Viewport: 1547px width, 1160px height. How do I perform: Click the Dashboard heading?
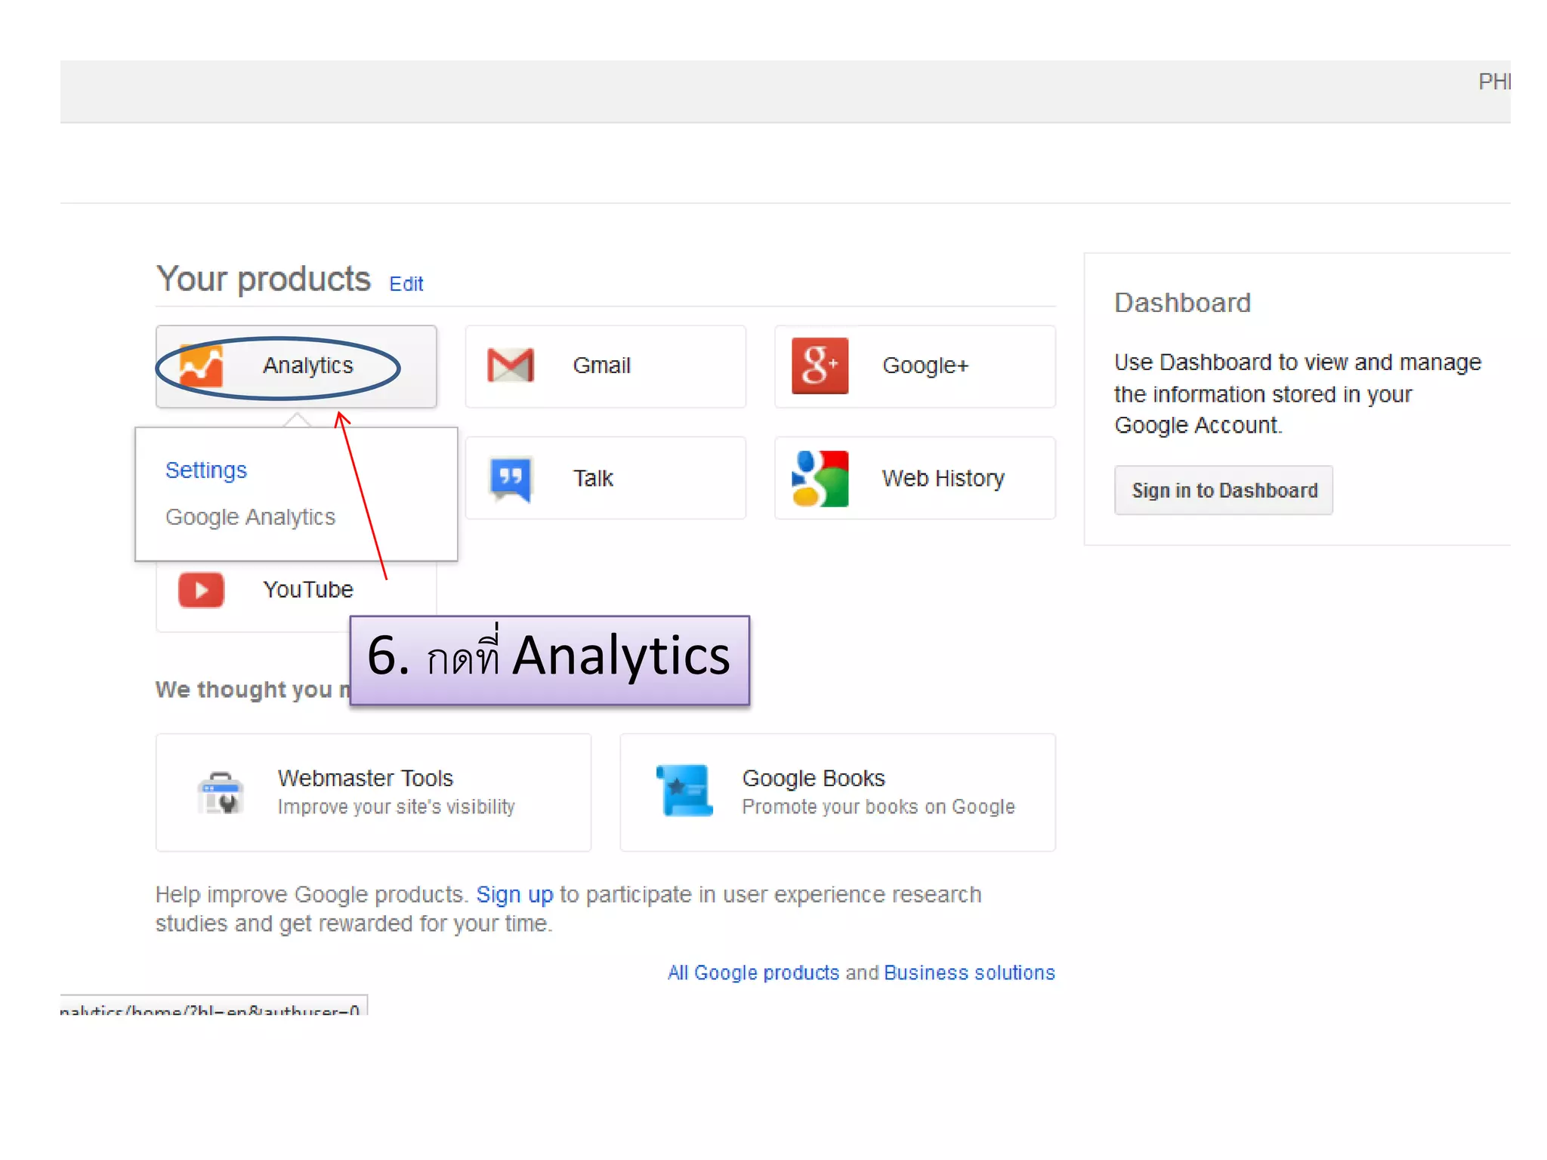(x=1183, y=303)
